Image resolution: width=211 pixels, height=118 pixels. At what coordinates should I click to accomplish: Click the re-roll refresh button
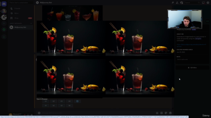tap(77, 101)
